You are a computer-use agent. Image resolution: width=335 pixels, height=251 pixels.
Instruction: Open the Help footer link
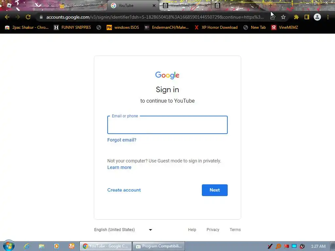[x=192, y=230]
